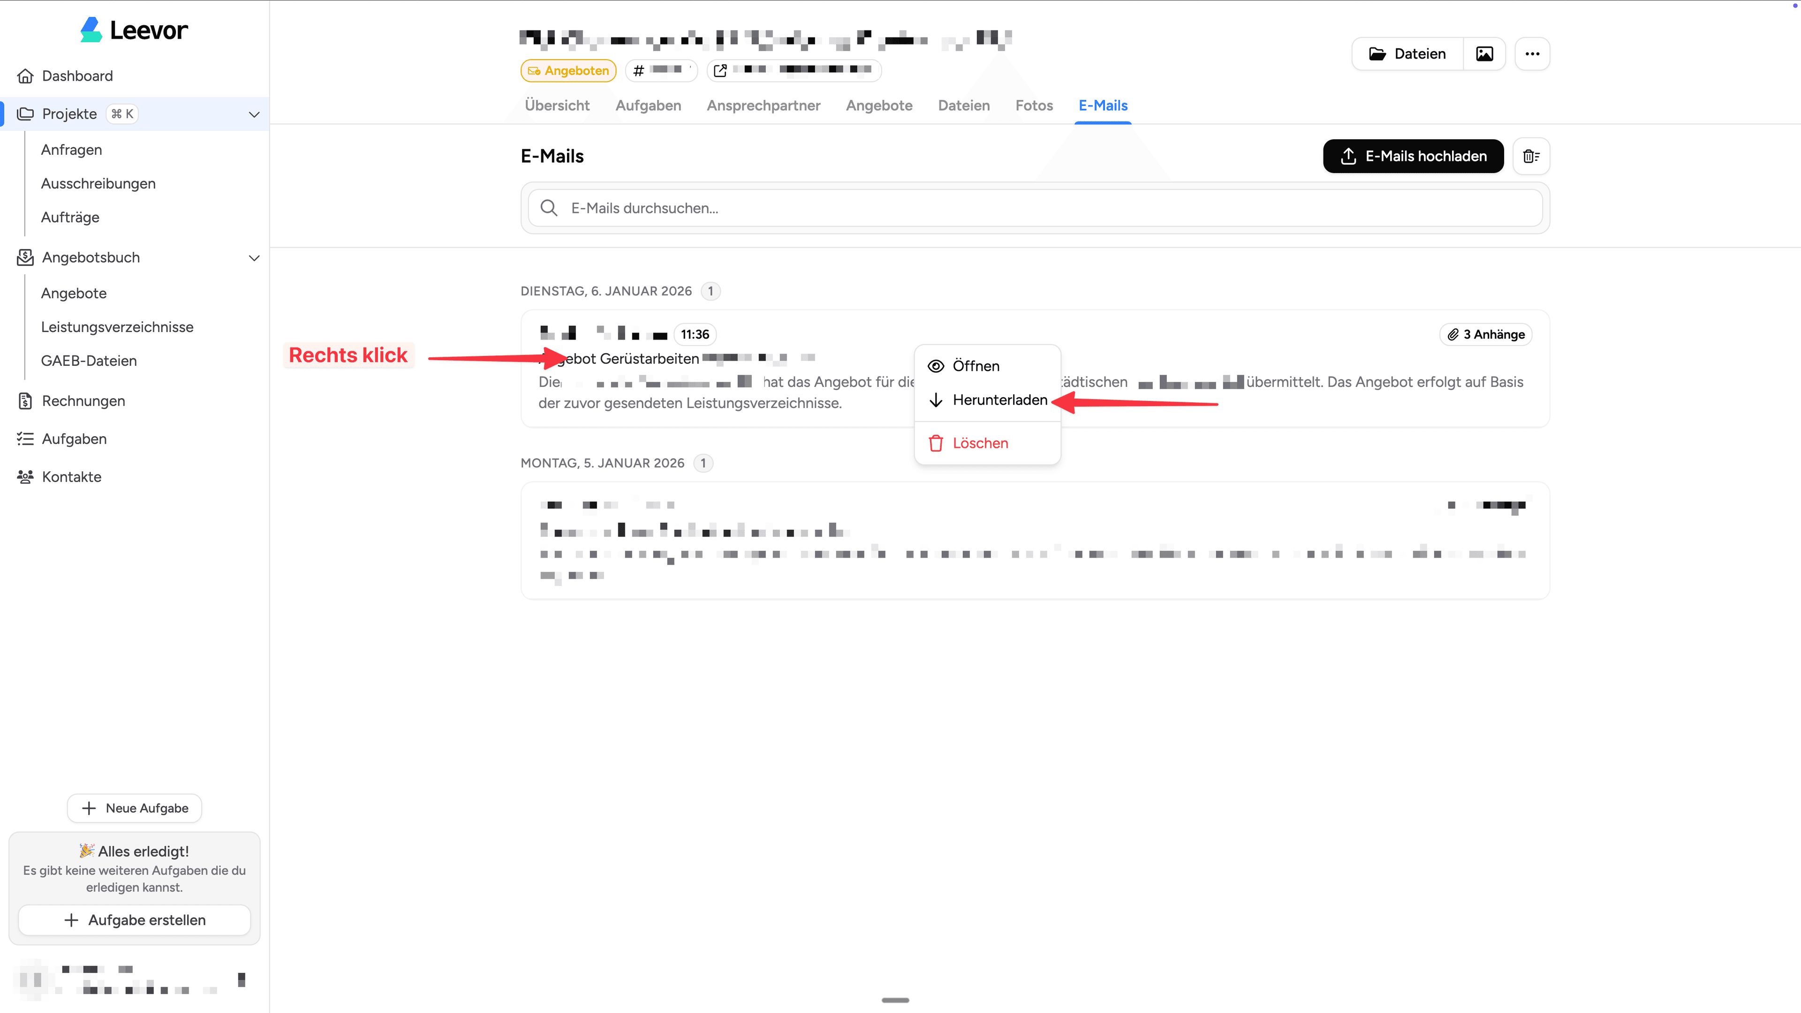Switch to the Fotos tab
Viewport: 1801px width, 1013px height.
tap(1034, 105)
